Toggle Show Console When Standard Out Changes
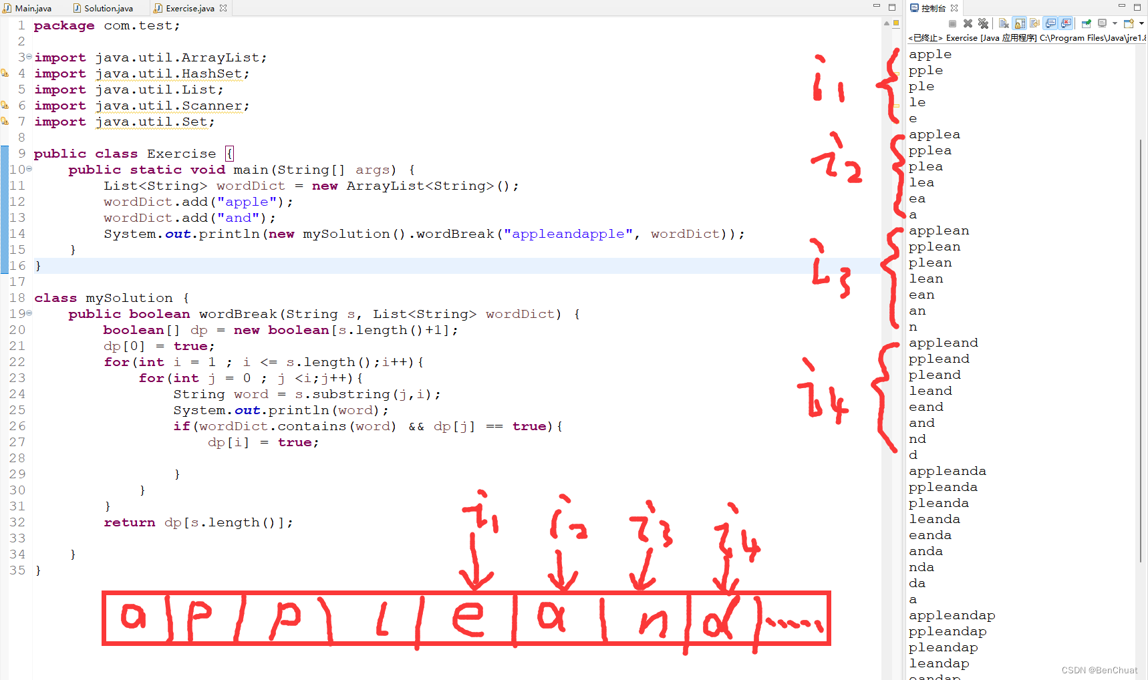The width and height of the screenshot is (1148, 680). click(1049, 23)
